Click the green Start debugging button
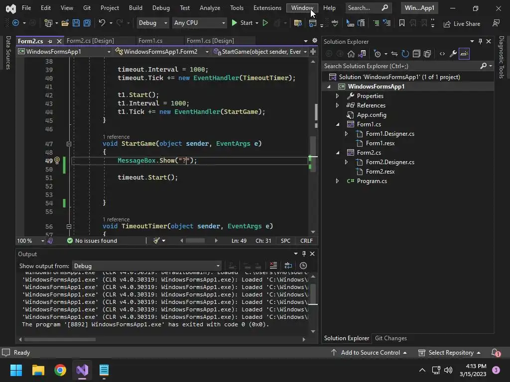The height and width of the screenshot is (382, 510). 243,23
